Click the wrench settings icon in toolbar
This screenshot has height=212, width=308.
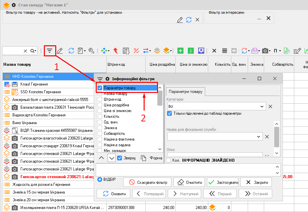91,51
